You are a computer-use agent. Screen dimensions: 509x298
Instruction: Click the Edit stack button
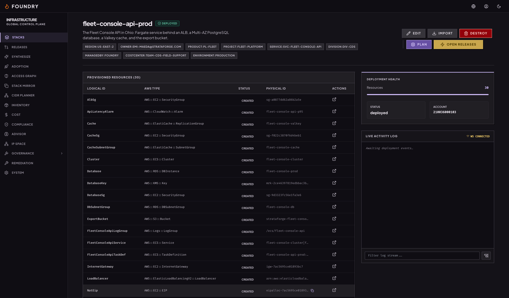[414, 33]
